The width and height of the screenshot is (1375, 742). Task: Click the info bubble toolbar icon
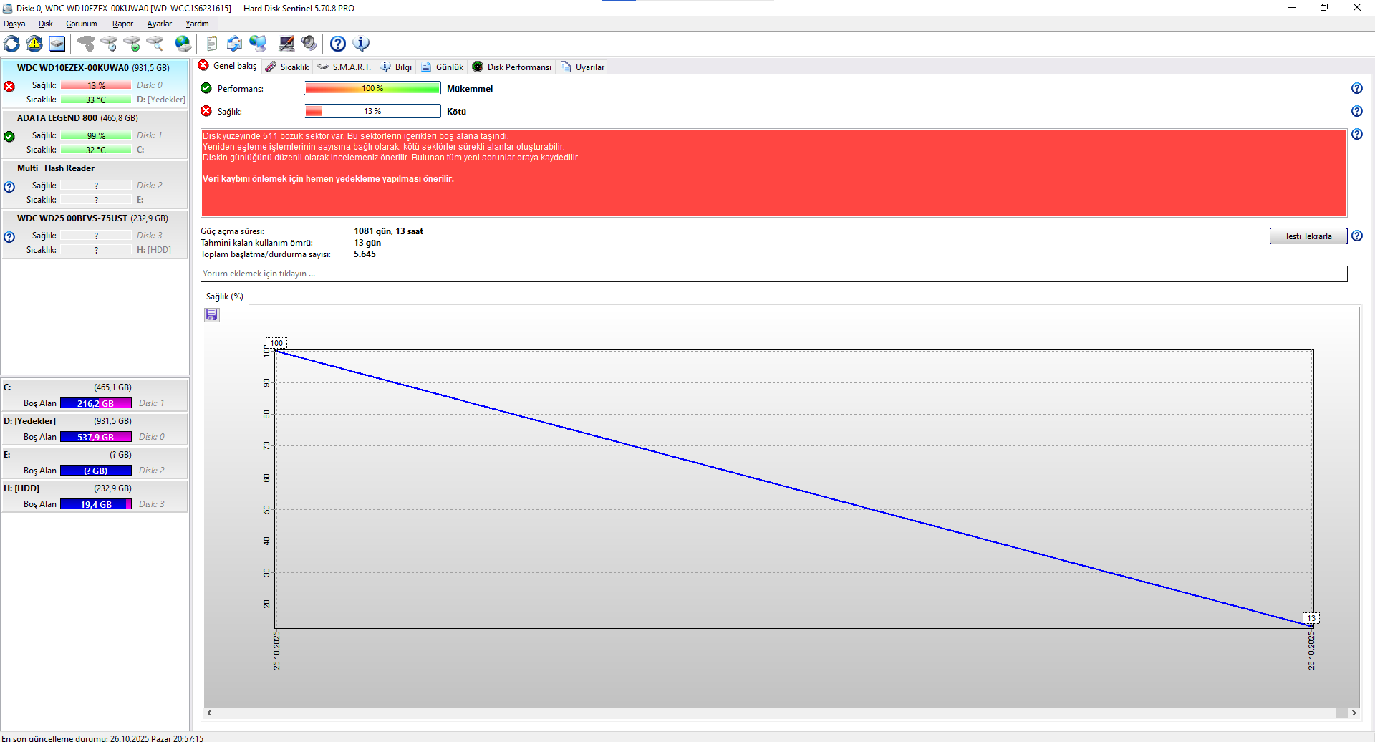tap(362, 44)
